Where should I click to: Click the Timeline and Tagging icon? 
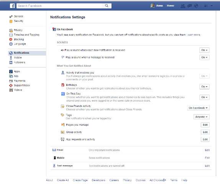pyautogui.click(x=11, y=35)
